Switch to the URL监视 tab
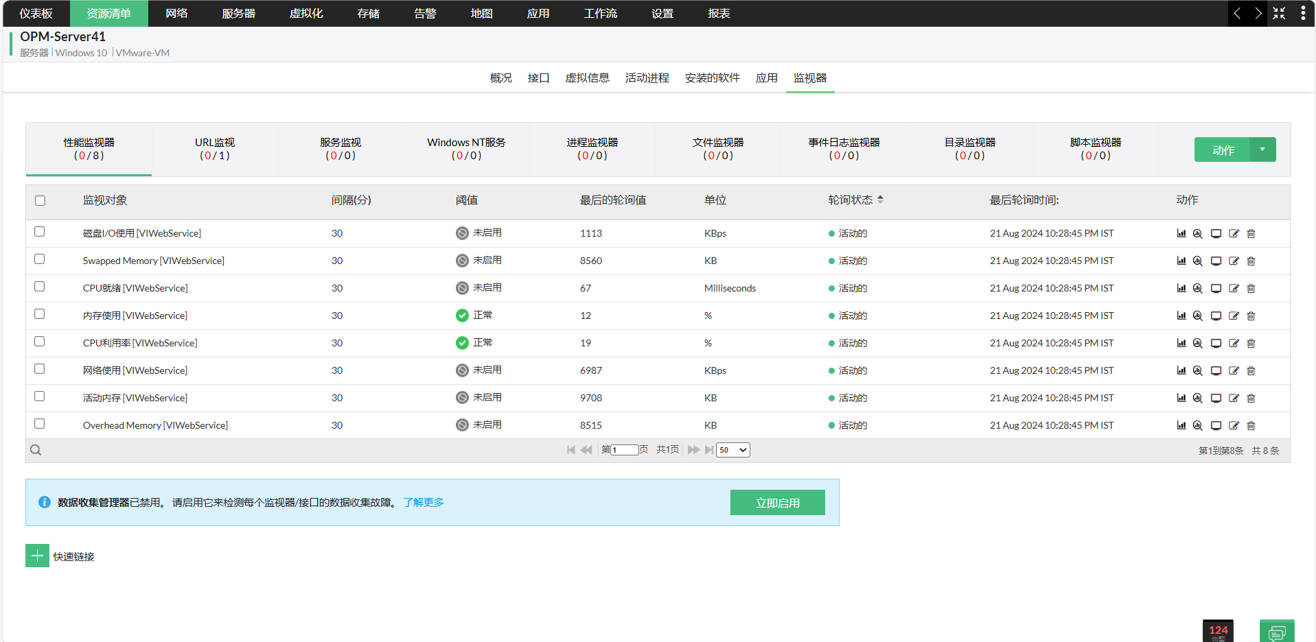The image size is (1316, 642). 215,149
